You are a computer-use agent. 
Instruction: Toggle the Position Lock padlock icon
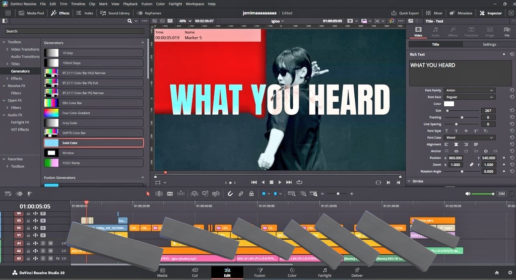click(x=251, y=194)
